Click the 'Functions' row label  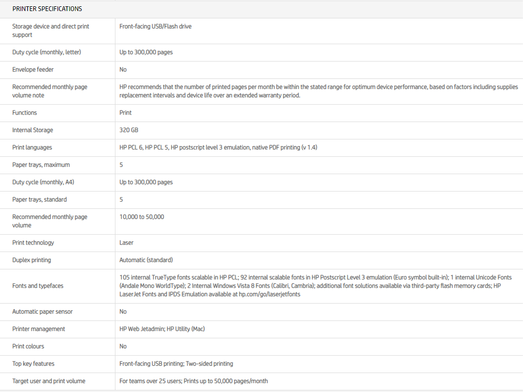[24, 113]
